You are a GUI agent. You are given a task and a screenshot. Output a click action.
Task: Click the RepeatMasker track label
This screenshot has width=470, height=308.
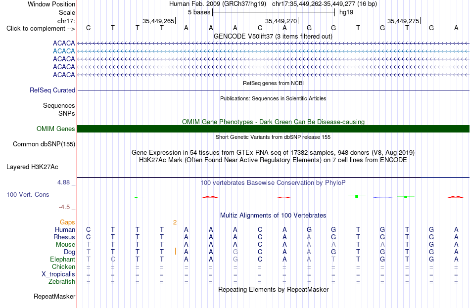[x=54, y=296]
